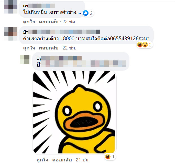Open the laughing emoji reaction on 18000 comment

140,45
